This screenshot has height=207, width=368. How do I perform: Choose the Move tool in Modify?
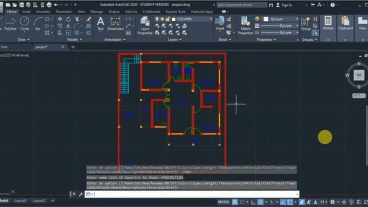coord(60,19)
